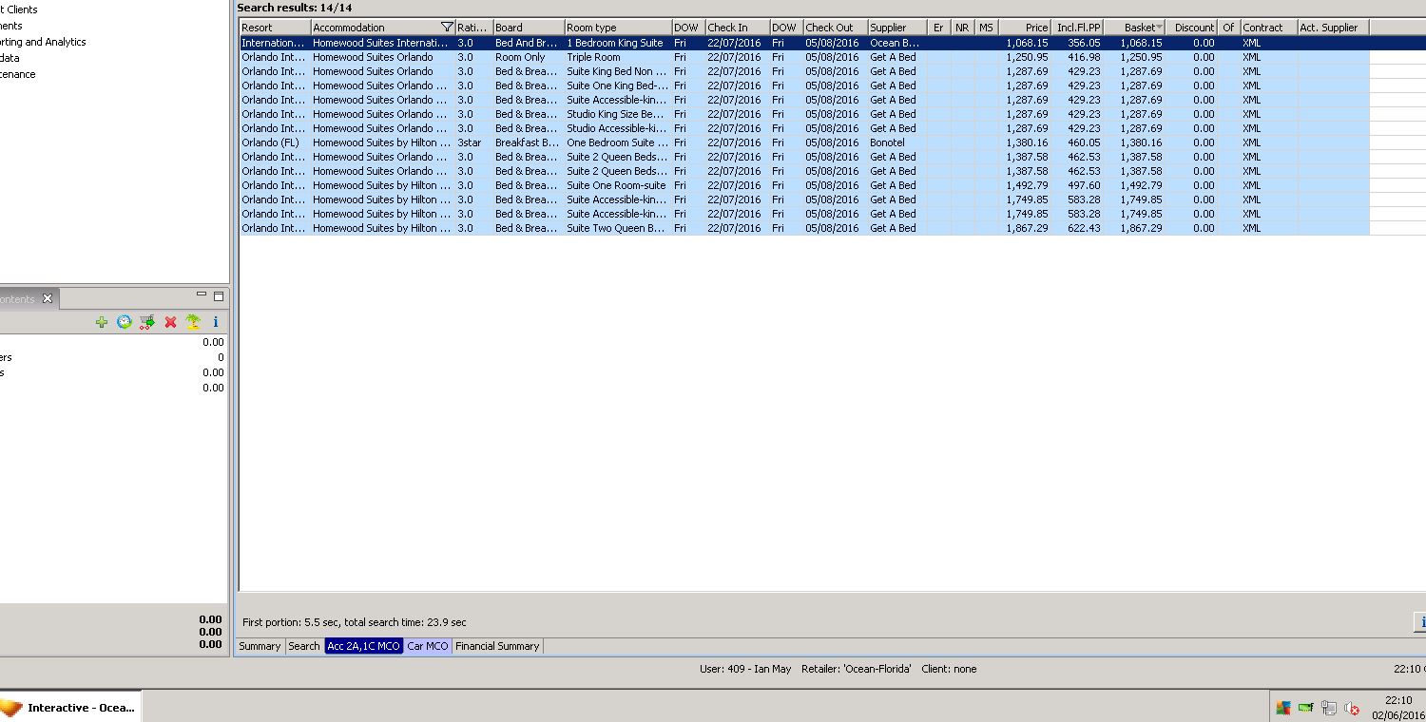
Task: Click the taskbar clock showing 22:10
Action: pyautogui.click(x=1397, y=700)
